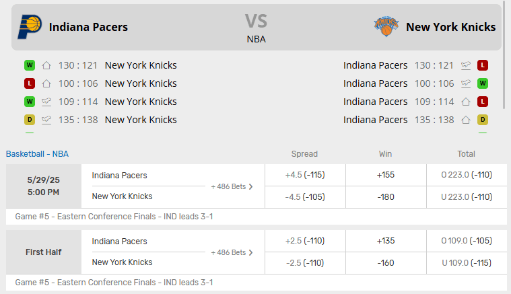
Task: Click the recent results scrollbar
Action: [504, 55]
